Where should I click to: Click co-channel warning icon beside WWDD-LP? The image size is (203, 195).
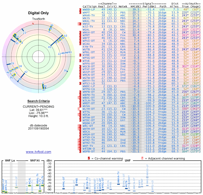(x=80, y=10)
